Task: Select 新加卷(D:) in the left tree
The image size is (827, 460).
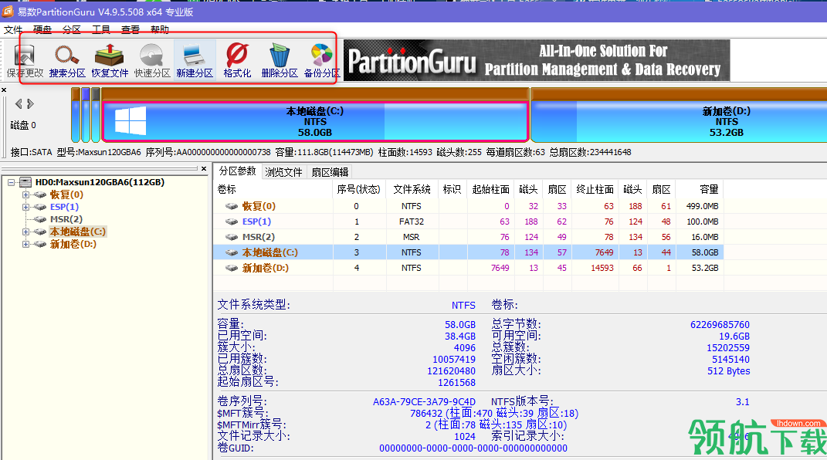Action: coord(73,244)
